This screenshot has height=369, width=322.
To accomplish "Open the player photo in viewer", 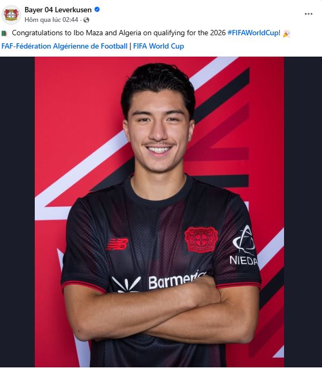I will (x=159, y=212).
